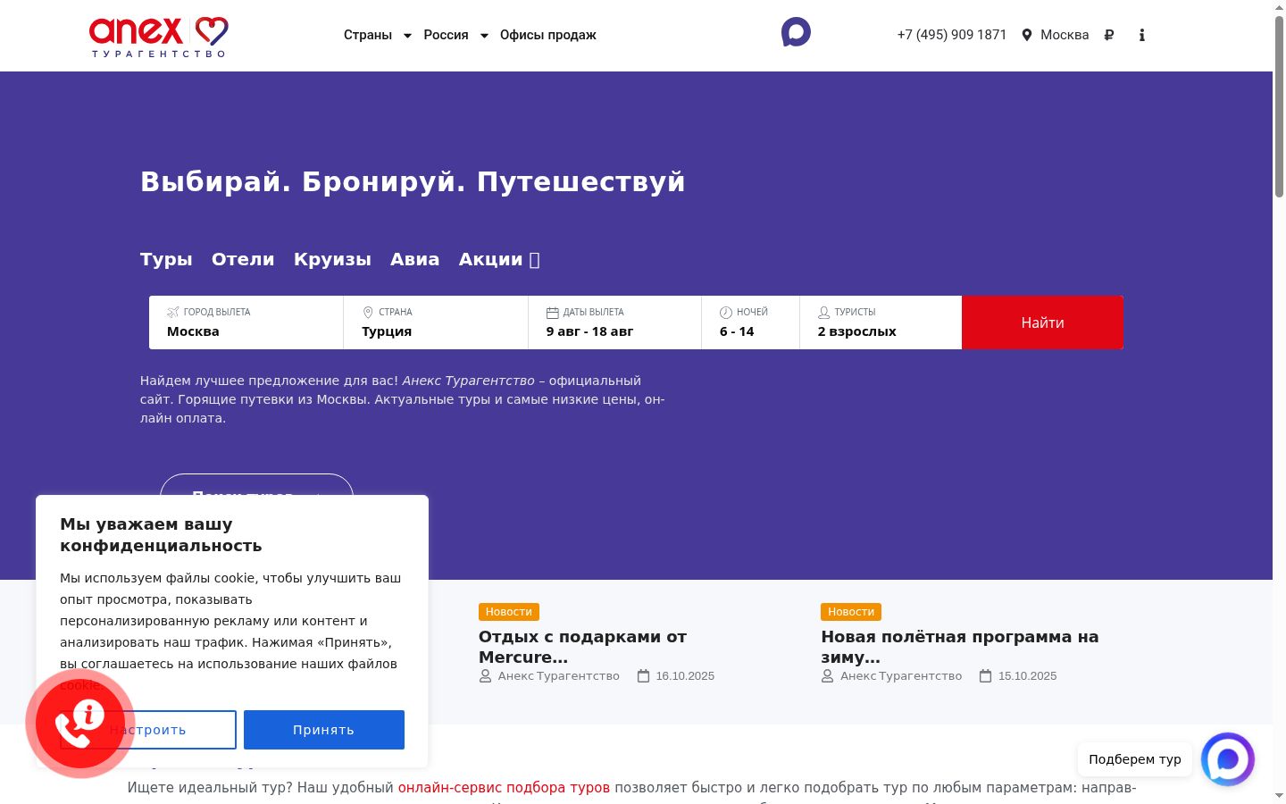Open the Россия menu item
1286x804 pixels.
click(x=446, y=35)
